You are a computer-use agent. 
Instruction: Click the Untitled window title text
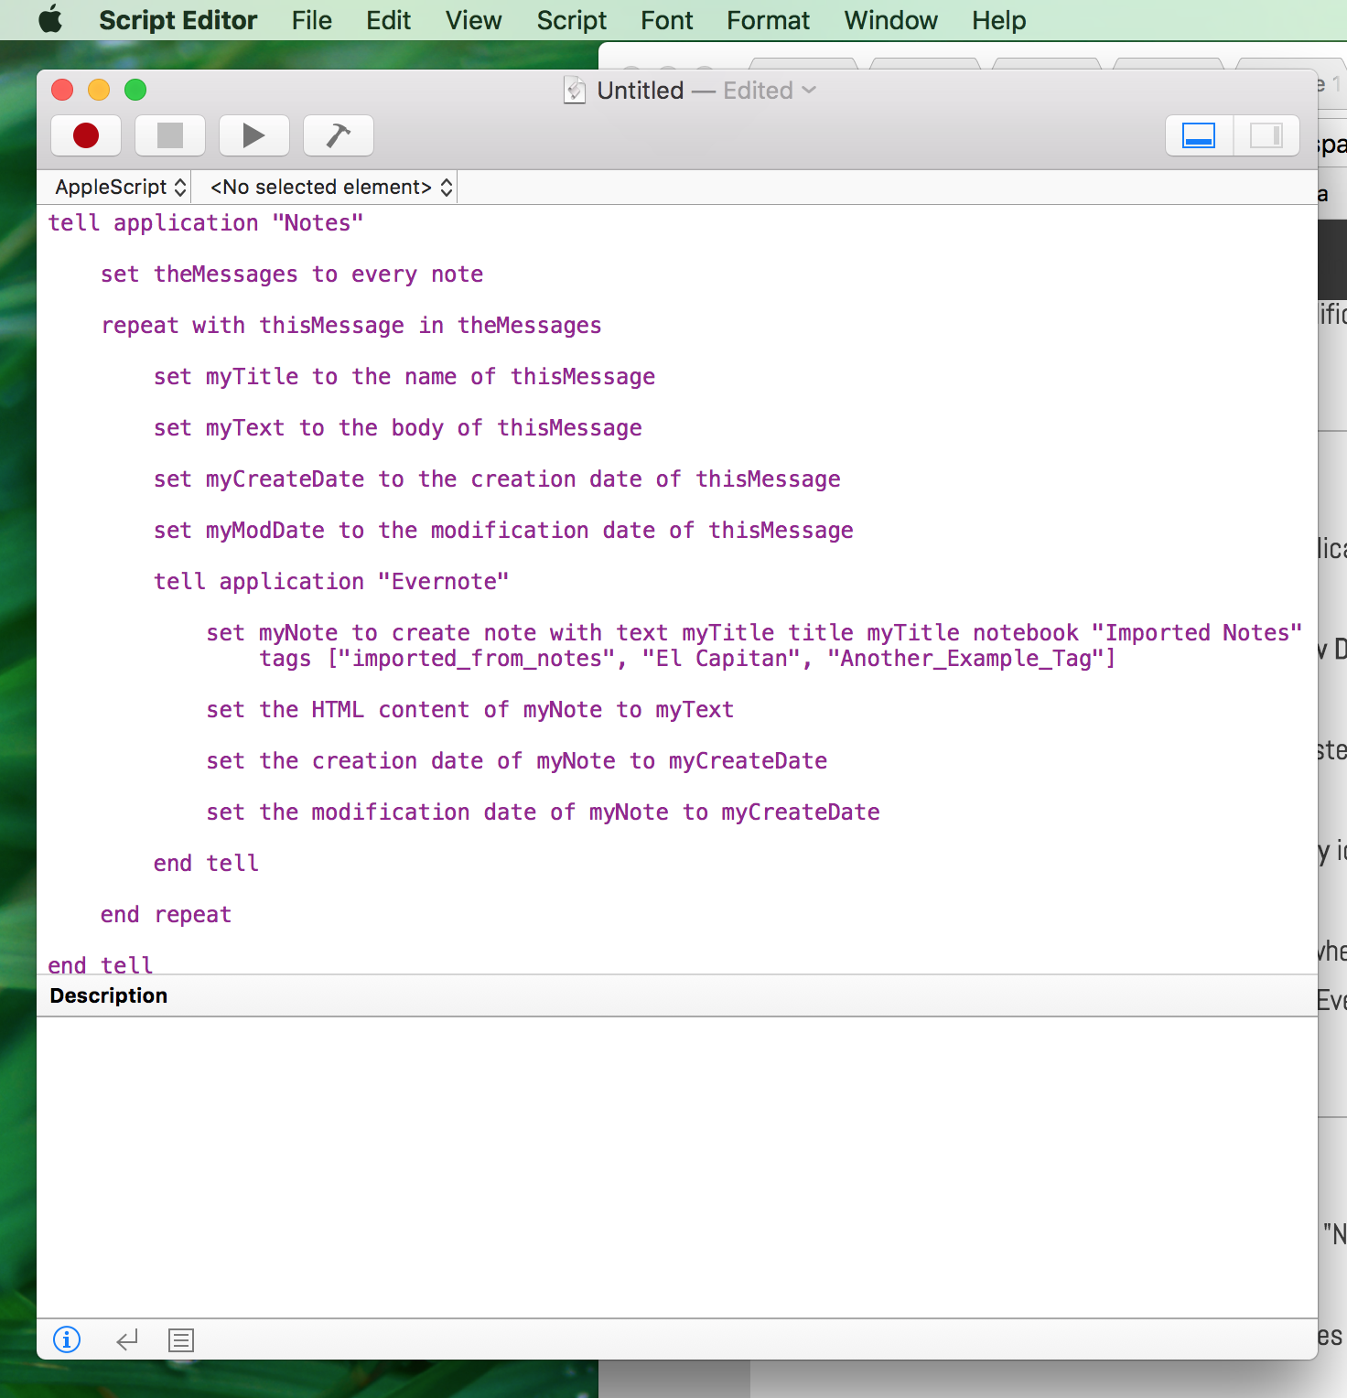point(641,90)
